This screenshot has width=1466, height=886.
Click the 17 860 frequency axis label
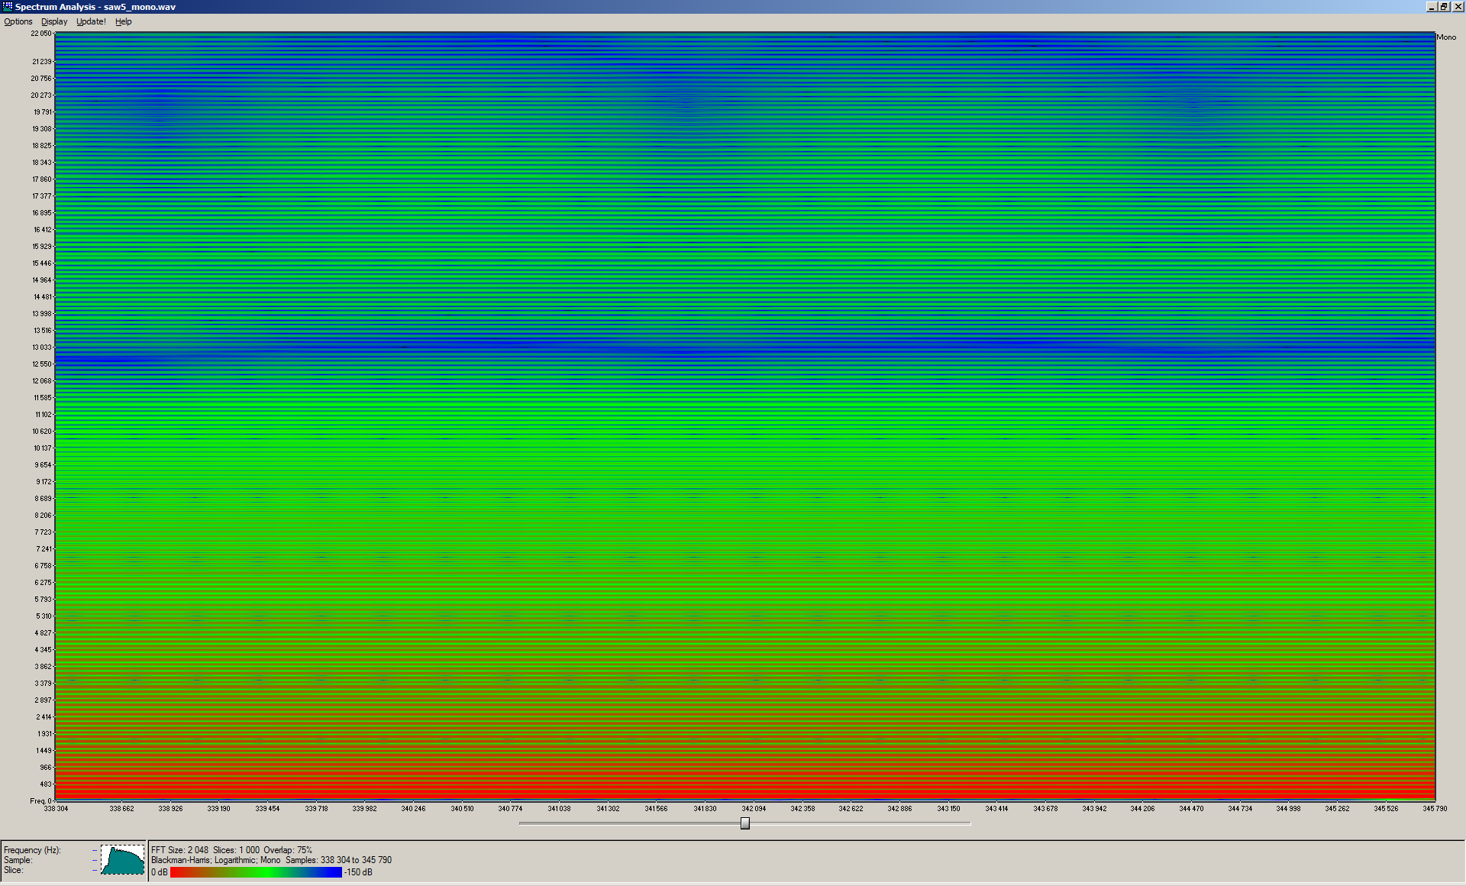click(x=42, y=179)
